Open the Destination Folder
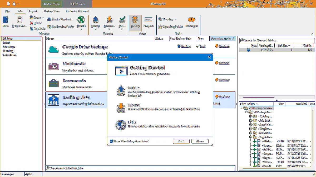 pyautogui.click(x=61, y=27)
